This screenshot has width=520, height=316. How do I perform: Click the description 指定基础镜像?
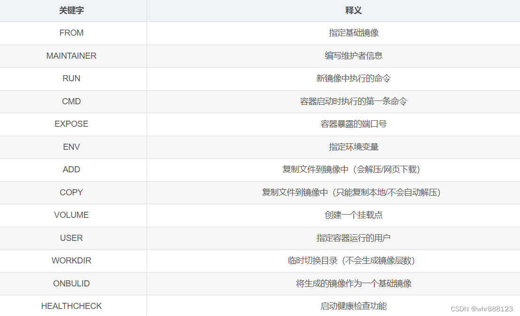point(354,33)
